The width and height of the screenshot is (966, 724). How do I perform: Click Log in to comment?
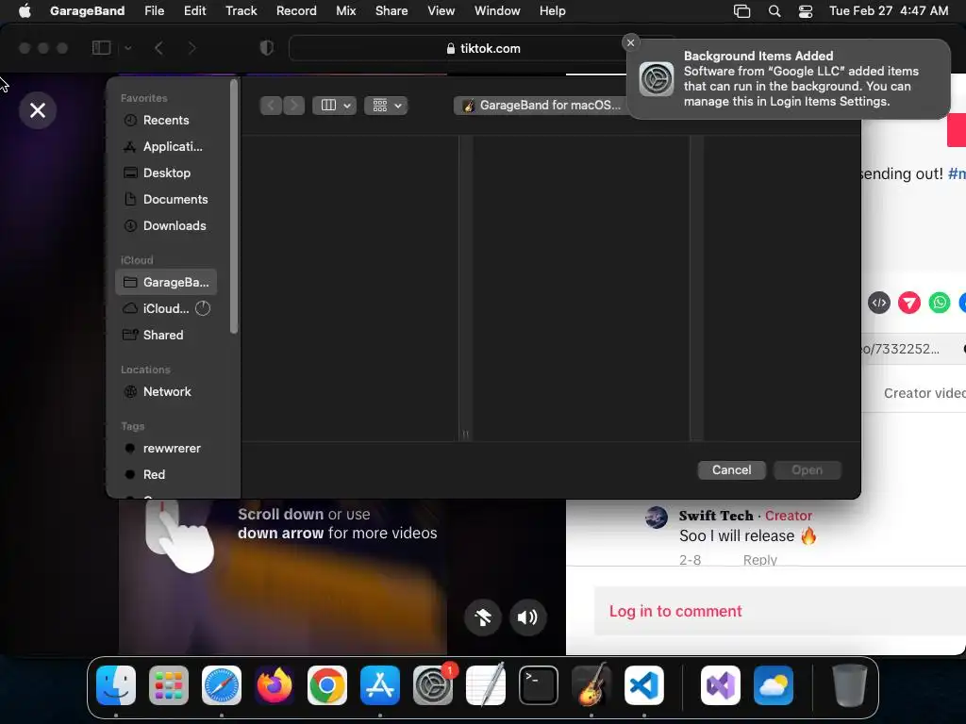[x=675, y=611]
